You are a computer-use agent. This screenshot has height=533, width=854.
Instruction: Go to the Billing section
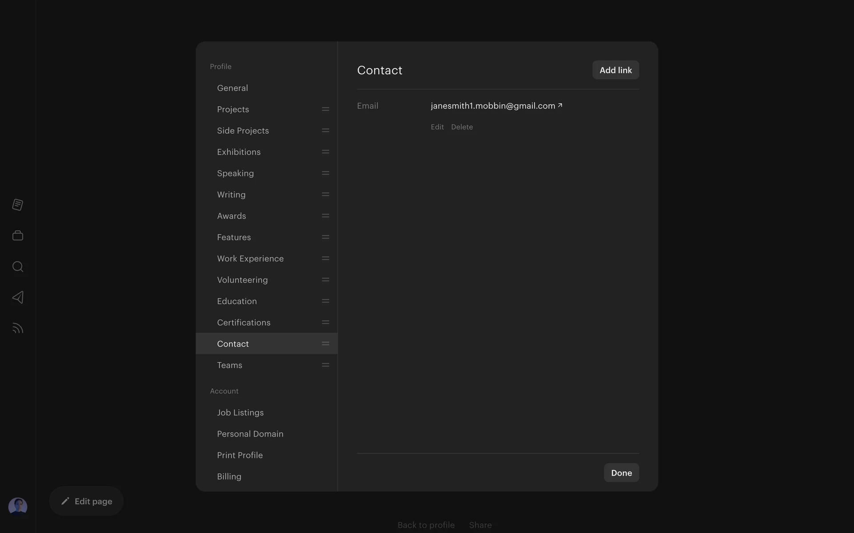tap(229, 477)
